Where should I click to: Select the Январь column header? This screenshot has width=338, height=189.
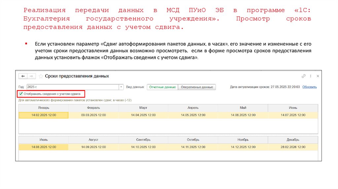44,108
